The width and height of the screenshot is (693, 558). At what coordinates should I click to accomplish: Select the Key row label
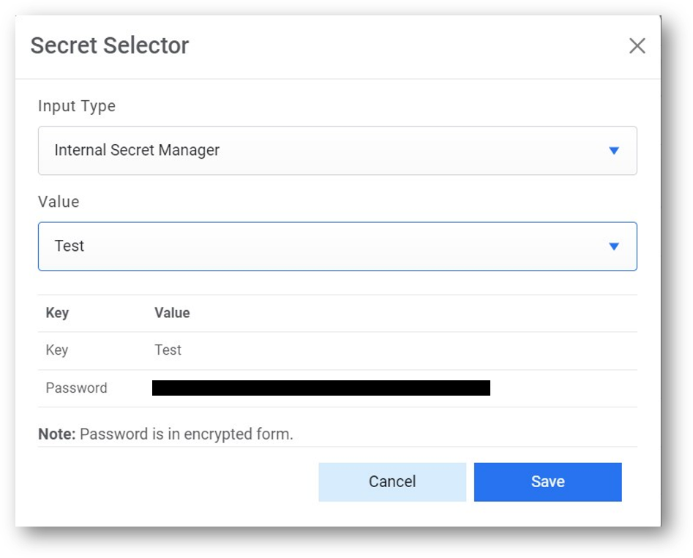click(x=57, y=350)
